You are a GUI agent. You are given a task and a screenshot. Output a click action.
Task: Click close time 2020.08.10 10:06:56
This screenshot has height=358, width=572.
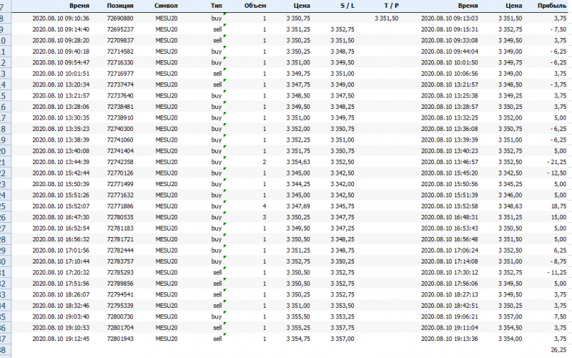coord(450,74)
